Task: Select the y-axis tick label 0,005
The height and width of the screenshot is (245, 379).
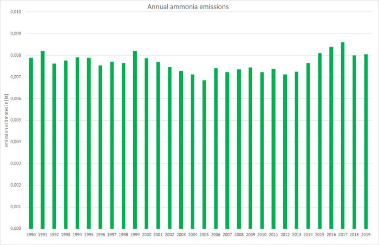Action: [15, 120]
